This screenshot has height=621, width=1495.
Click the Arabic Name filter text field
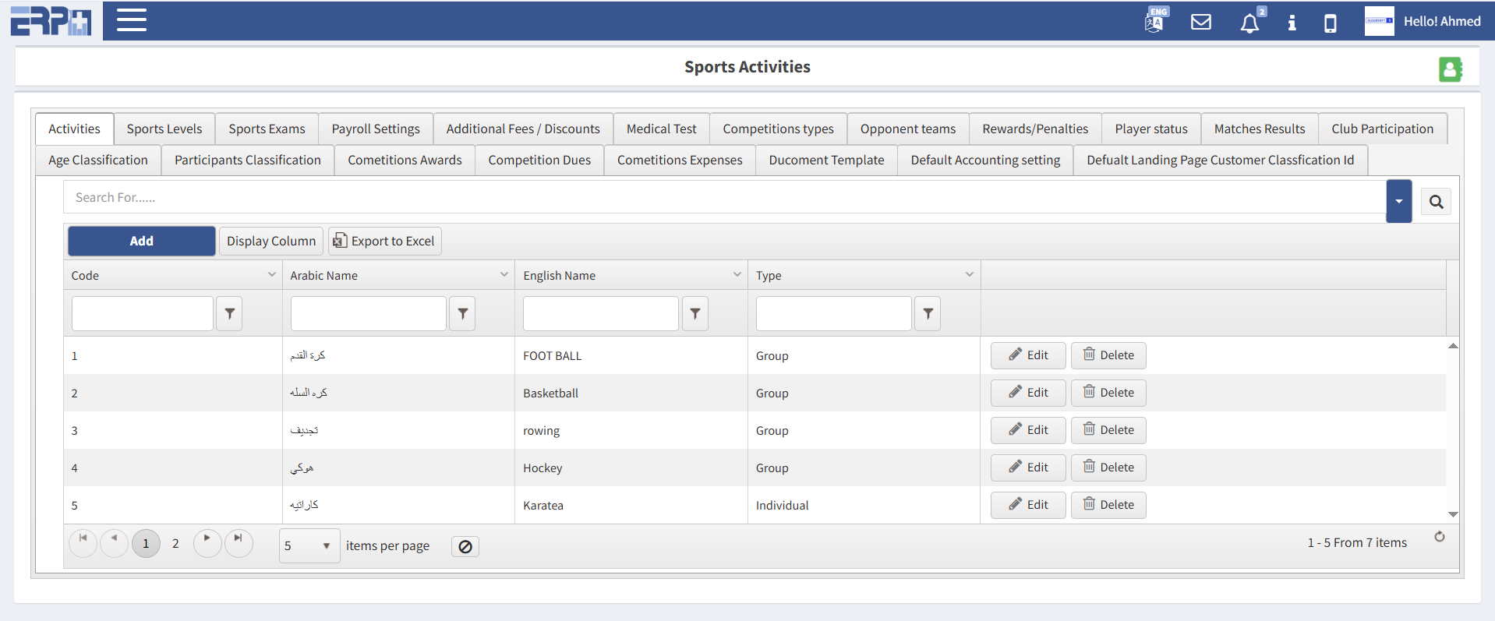click(x=368, y=314)
